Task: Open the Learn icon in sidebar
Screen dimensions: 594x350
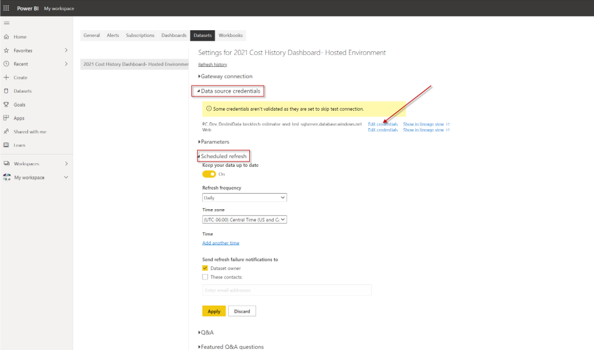Action: [5, 145]
